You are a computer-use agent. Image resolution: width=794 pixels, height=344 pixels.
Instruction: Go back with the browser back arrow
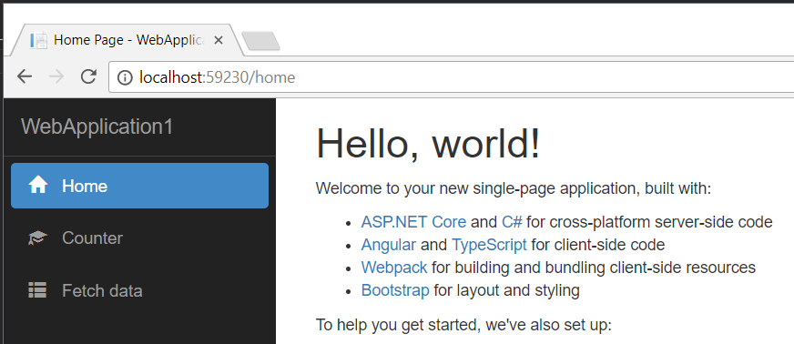(x=25, y=76)
